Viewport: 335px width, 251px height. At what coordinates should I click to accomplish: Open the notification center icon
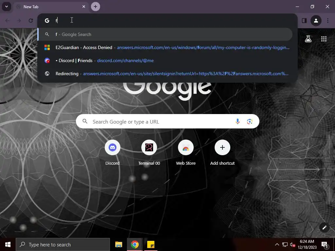coord(325,244)
